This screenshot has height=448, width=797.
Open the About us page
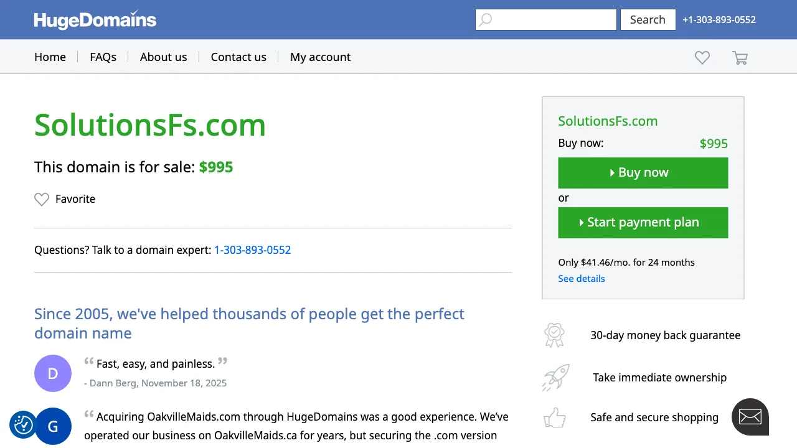click(x=163, y=57)
